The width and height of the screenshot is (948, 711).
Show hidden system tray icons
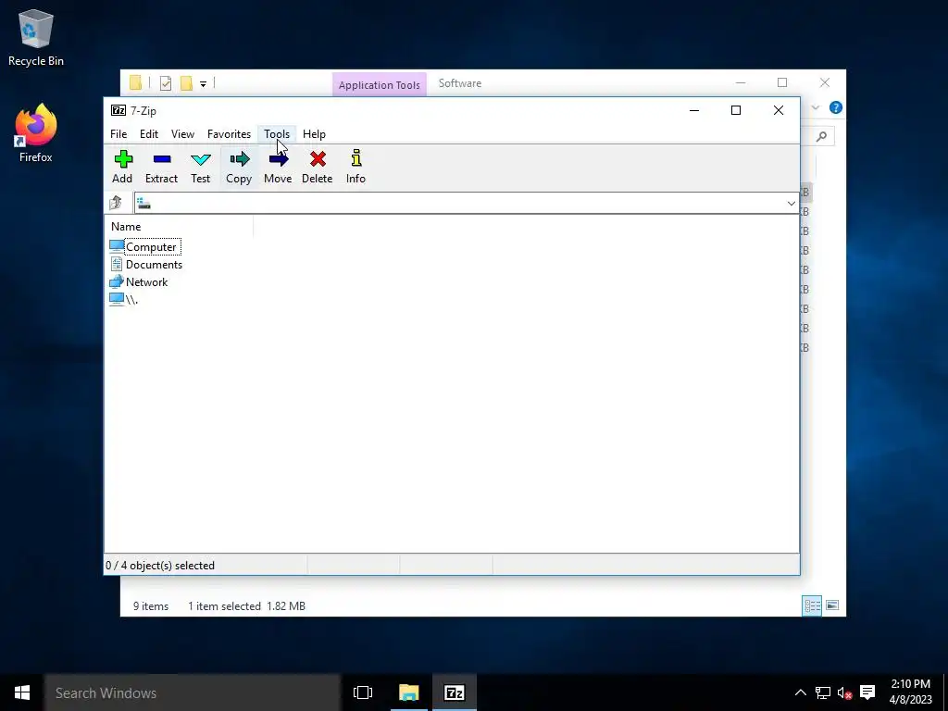800,692
